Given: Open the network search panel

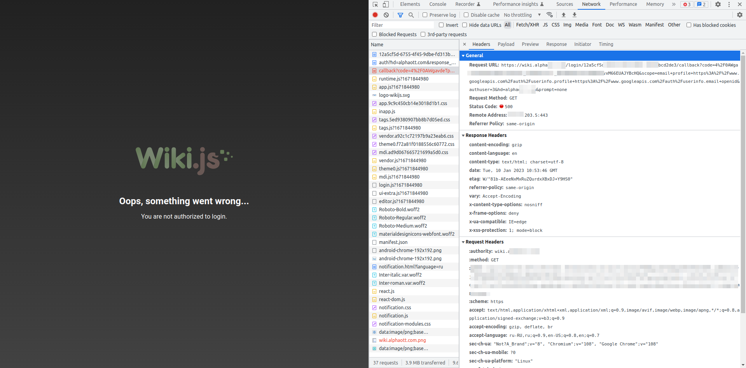Looking at the screenshot, I should point(411,15).
